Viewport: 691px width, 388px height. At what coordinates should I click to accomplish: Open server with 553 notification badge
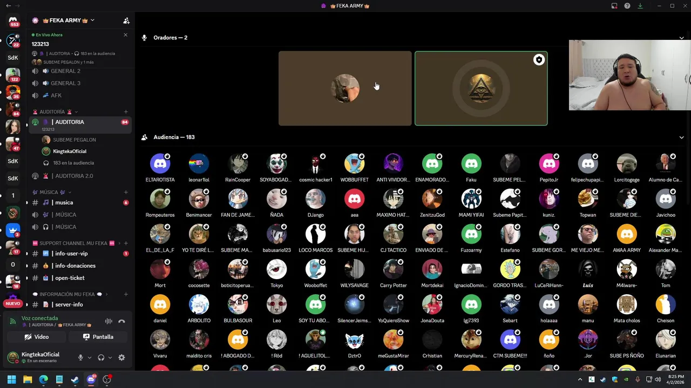(x=13, y=22)
